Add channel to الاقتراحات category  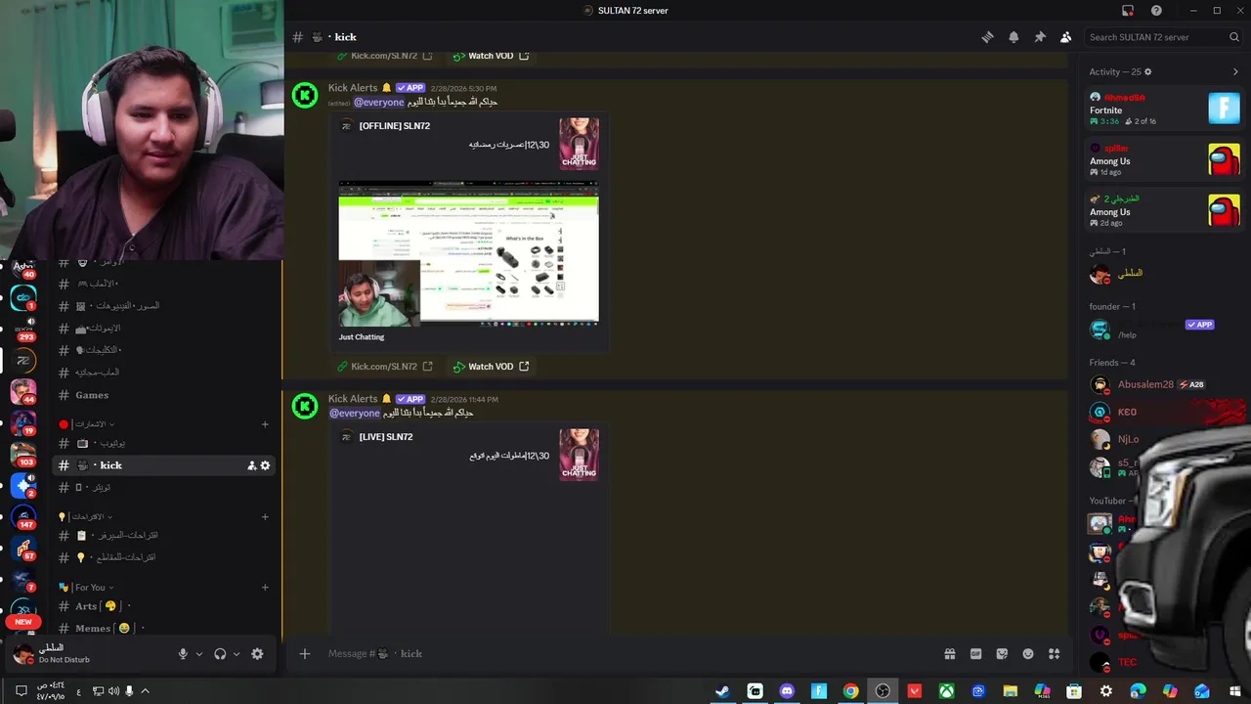265,516
